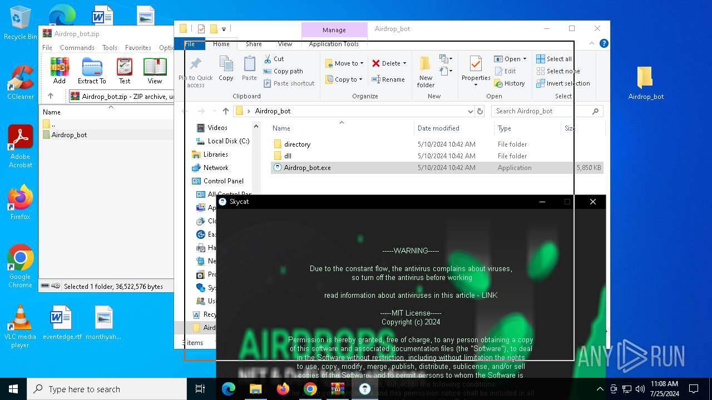Create a New folder in Explorer
The image size is (712, 400).
426,72
